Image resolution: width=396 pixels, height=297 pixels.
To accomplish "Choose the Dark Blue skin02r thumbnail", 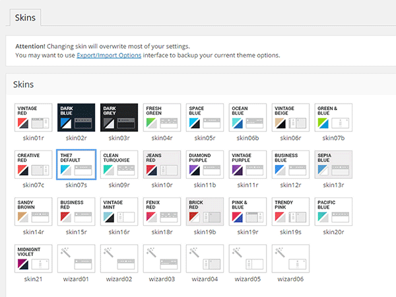I will click(77, 117).
